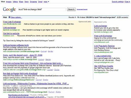The image size is (131, 98).
Task: Open the 'more' dropdown in top navigation
Action: tap(46, 2)
